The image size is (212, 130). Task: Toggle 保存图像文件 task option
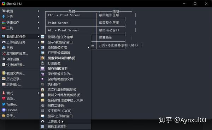click(x=65, y=69)
